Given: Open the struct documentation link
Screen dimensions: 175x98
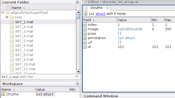Looking at the screenshot, I should coord(100,14).
